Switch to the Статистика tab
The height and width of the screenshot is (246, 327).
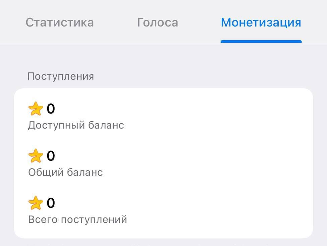[60, 23]
